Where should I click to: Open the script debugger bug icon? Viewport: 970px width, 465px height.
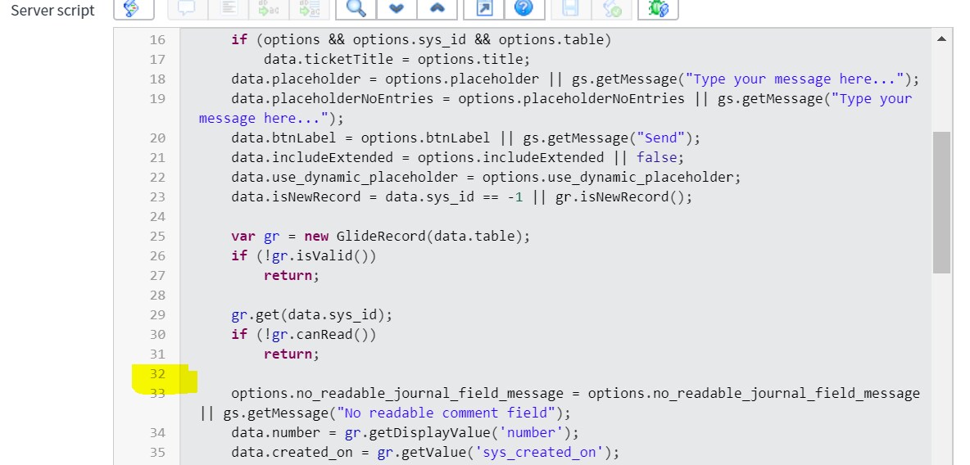pyautogui.click(x=658, y=8)
